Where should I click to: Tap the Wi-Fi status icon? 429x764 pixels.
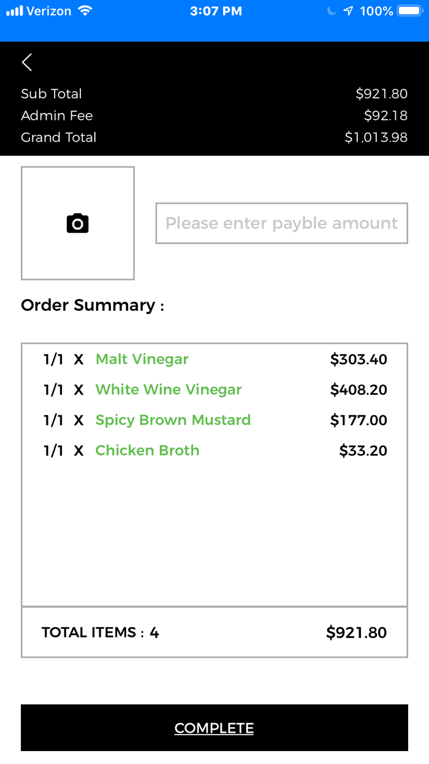[x=85, y=11]
